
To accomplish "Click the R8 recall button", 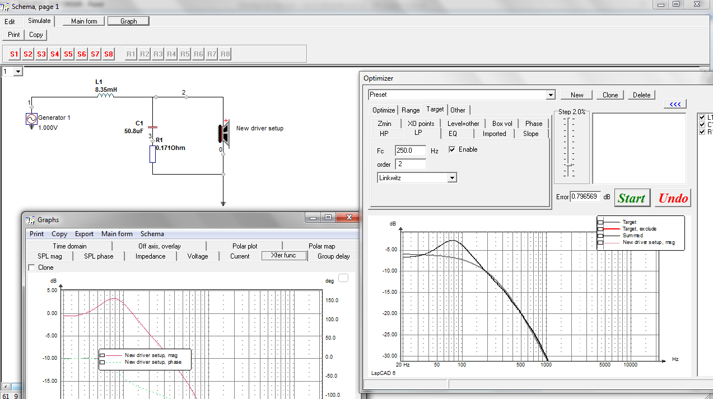I will [x=225, y=54].
